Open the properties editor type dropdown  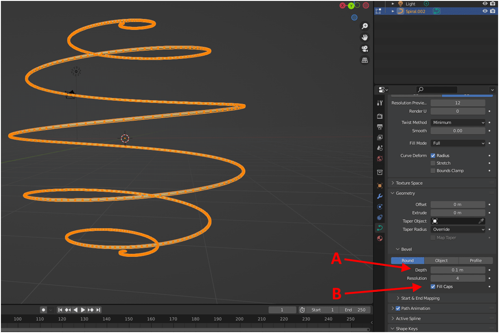383,90
